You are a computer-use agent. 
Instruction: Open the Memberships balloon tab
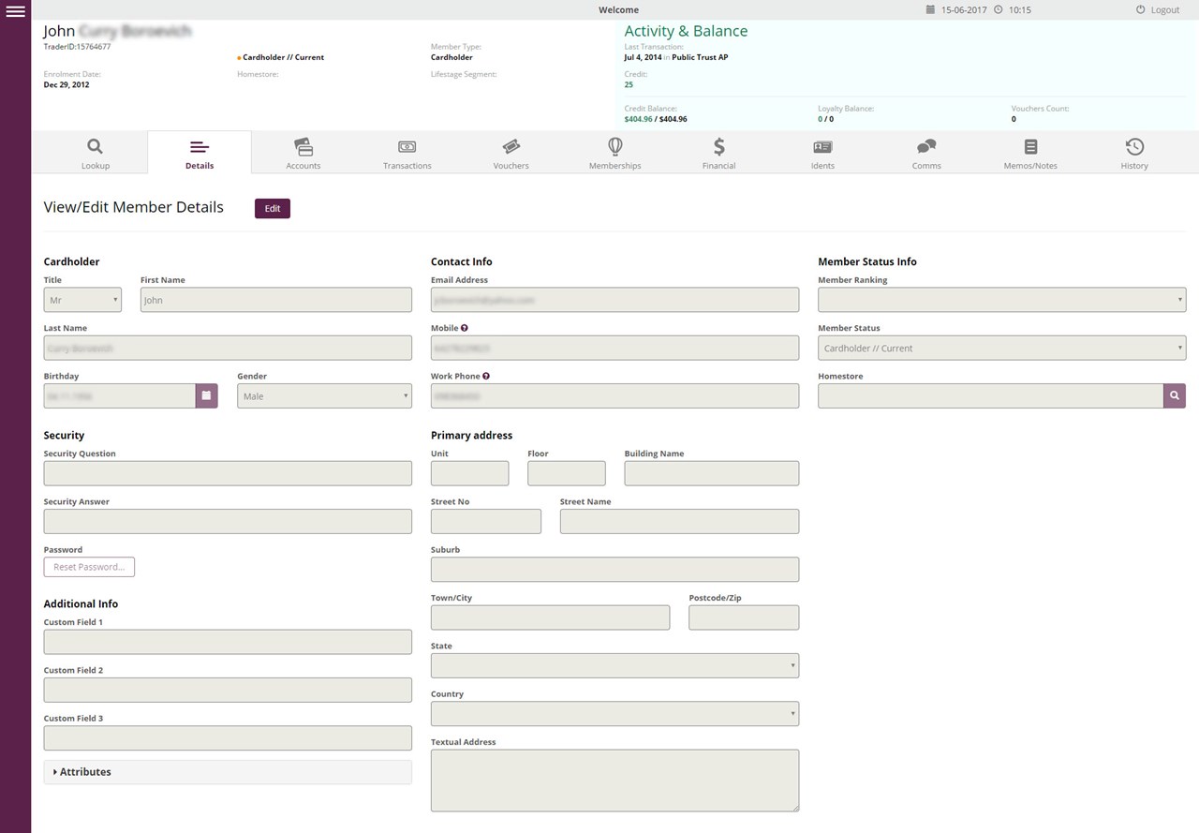(614, 153)
